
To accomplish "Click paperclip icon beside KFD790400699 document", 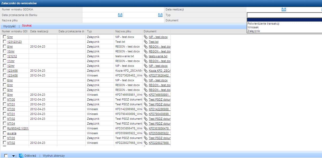I will [145, 114].
